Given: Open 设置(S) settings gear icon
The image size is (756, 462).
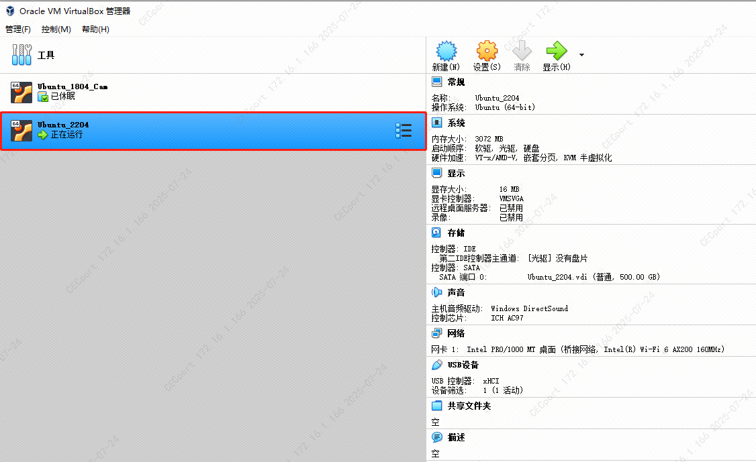Looking at the screenshot, I should [487, 50].
